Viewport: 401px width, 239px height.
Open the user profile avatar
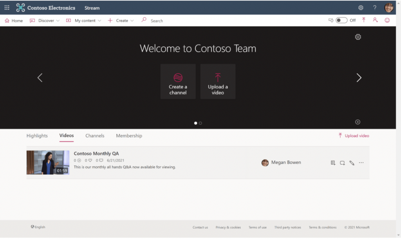tap(389, 8)
